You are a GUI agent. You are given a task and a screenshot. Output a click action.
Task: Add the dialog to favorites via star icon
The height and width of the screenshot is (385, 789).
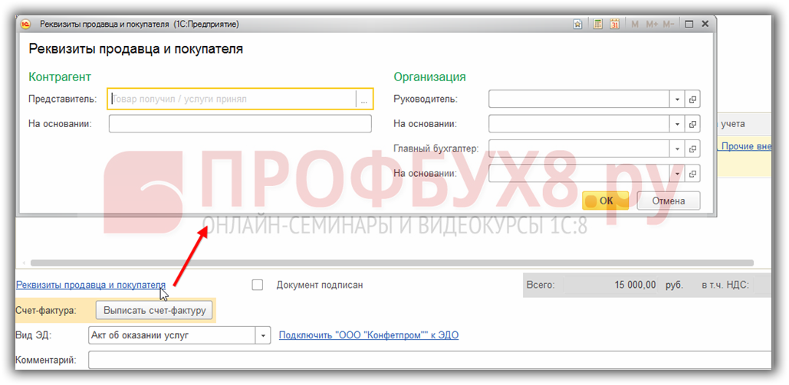pyautogui.click(x=578, y=24)
